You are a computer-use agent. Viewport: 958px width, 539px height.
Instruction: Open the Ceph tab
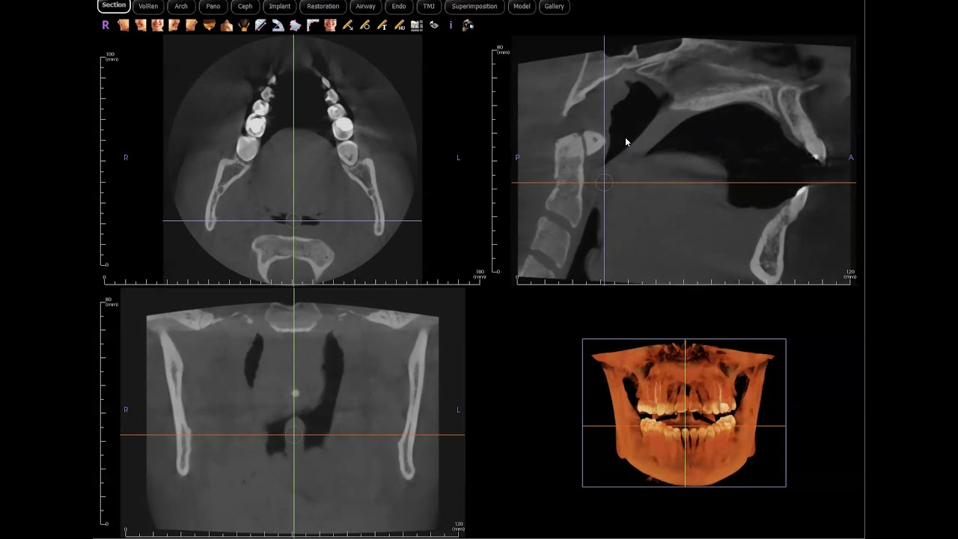[245, 6]
